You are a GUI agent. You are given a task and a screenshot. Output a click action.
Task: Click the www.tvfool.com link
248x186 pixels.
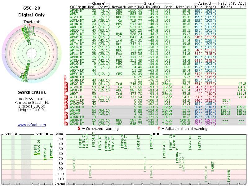coord(32,125)
